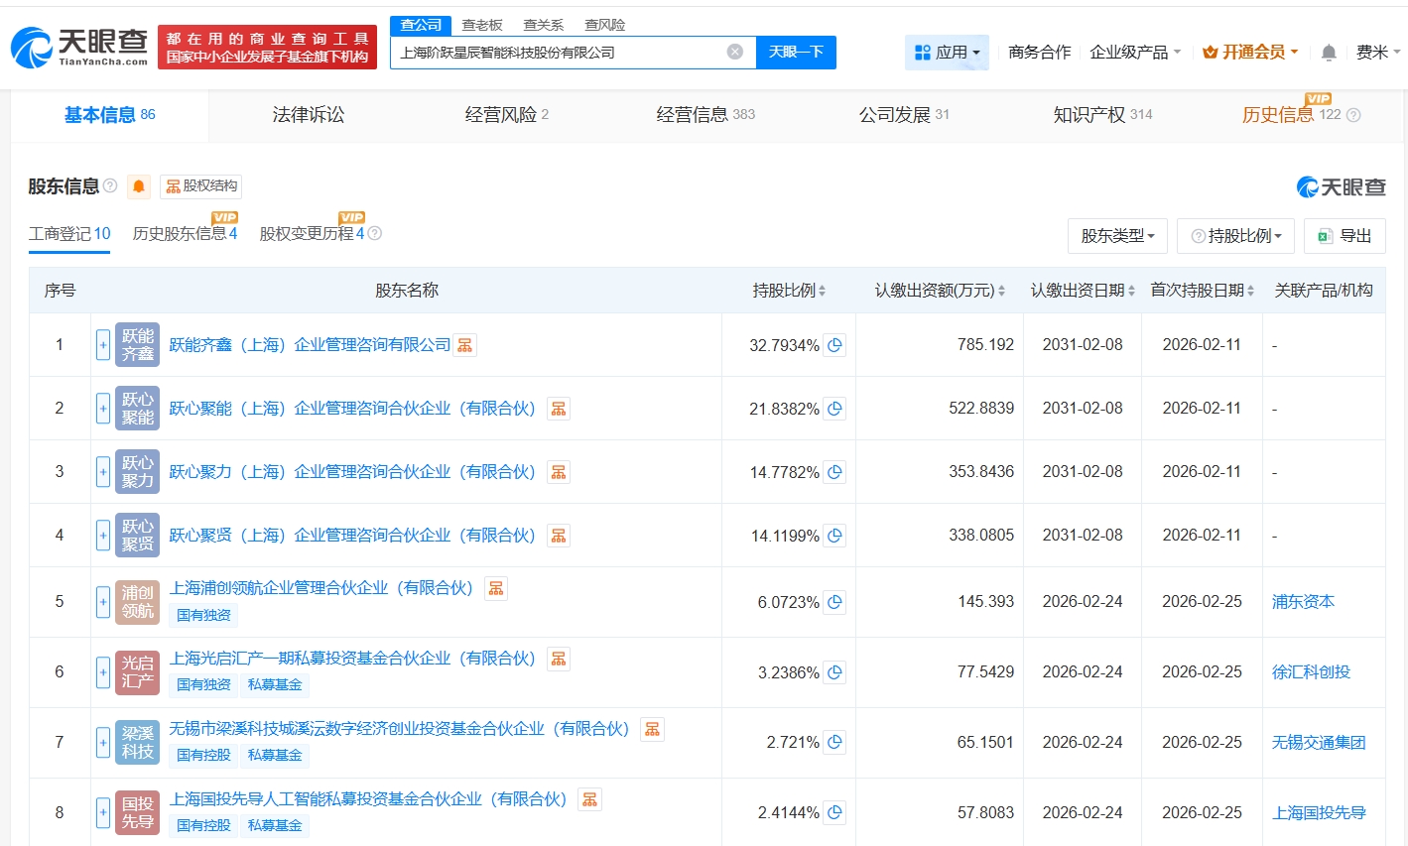Open the 浦东资本 link
1408x846 pixels.
pyautogui.click(x=1302, y=601)
